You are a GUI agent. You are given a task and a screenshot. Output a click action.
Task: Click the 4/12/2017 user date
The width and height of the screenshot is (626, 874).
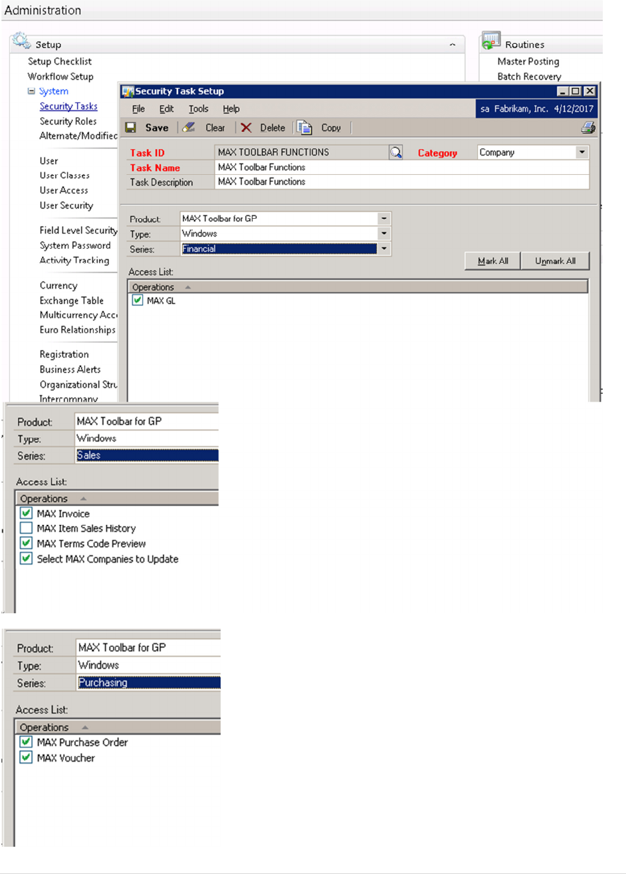573,109
